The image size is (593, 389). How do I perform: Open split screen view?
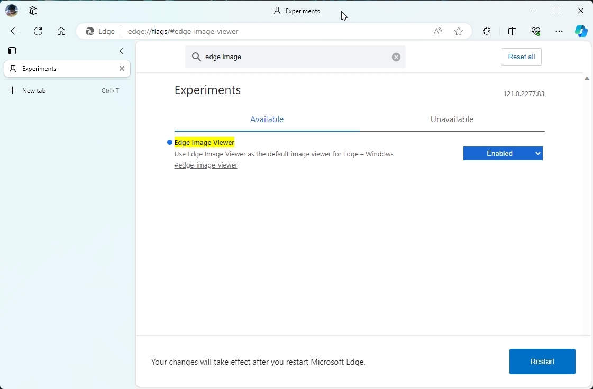pos(512,31)
